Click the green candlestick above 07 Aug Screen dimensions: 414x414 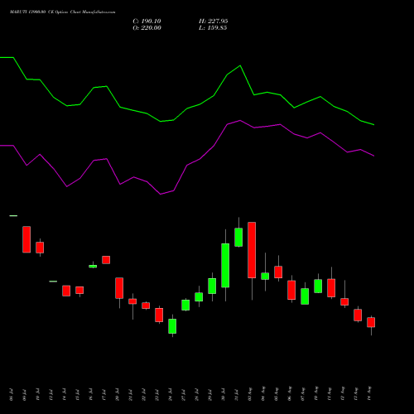pos(305,296)
